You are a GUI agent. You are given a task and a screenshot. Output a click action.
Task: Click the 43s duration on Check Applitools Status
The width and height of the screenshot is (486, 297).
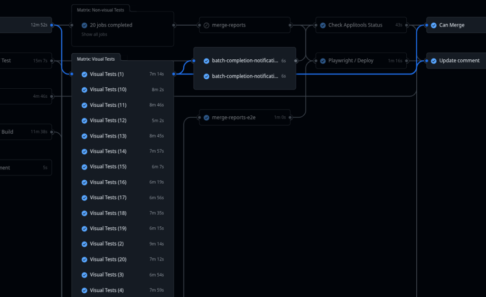[x=399, y=25]
